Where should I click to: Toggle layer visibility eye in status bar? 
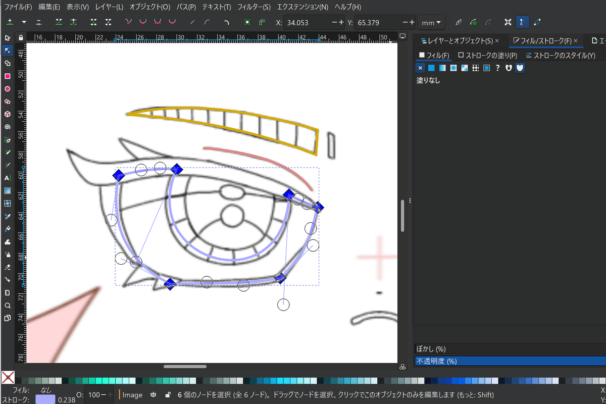coord(153,394)
